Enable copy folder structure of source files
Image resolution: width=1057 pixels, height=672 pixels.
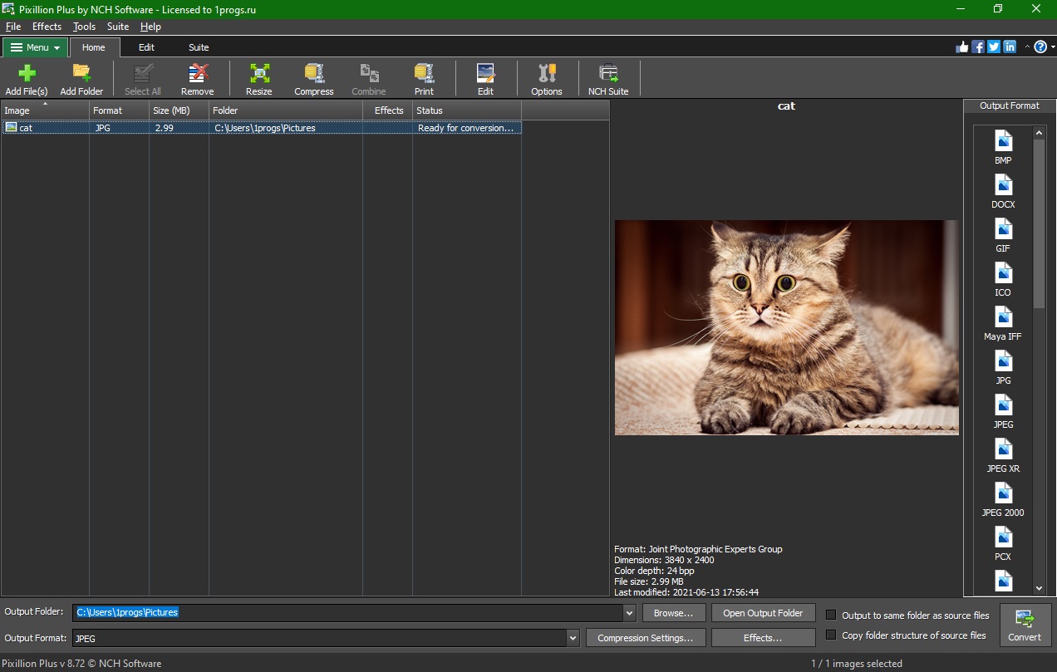point(832,635)
